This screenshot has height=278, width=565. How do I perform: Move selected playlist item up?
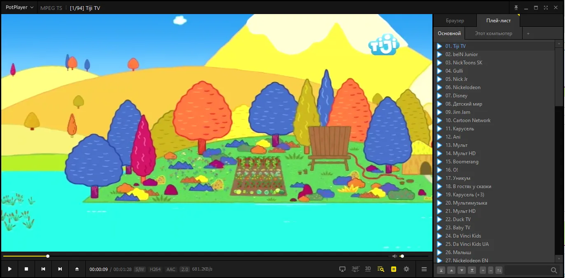tap(451, 270)
